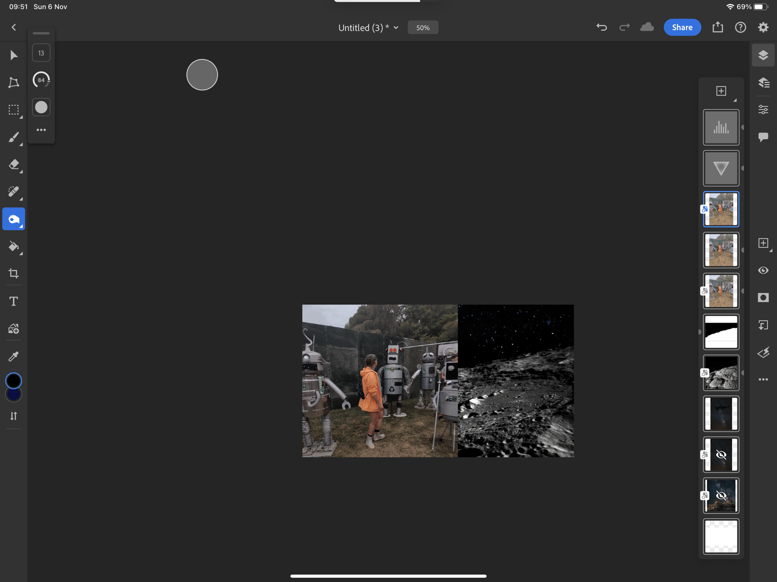Select the Eraser tool
The width and height of the screenshot is (777, 582).
(14, 164)
